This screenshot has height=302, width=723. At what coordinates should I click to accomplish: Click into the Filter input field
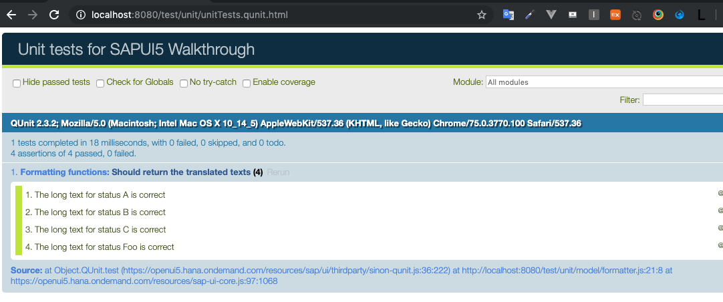pos(683,100)
